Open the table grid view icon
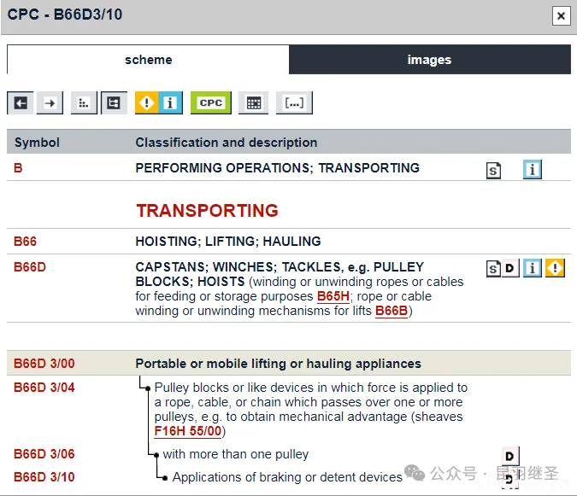Viewport: 577px width, 496px height. 253,102
